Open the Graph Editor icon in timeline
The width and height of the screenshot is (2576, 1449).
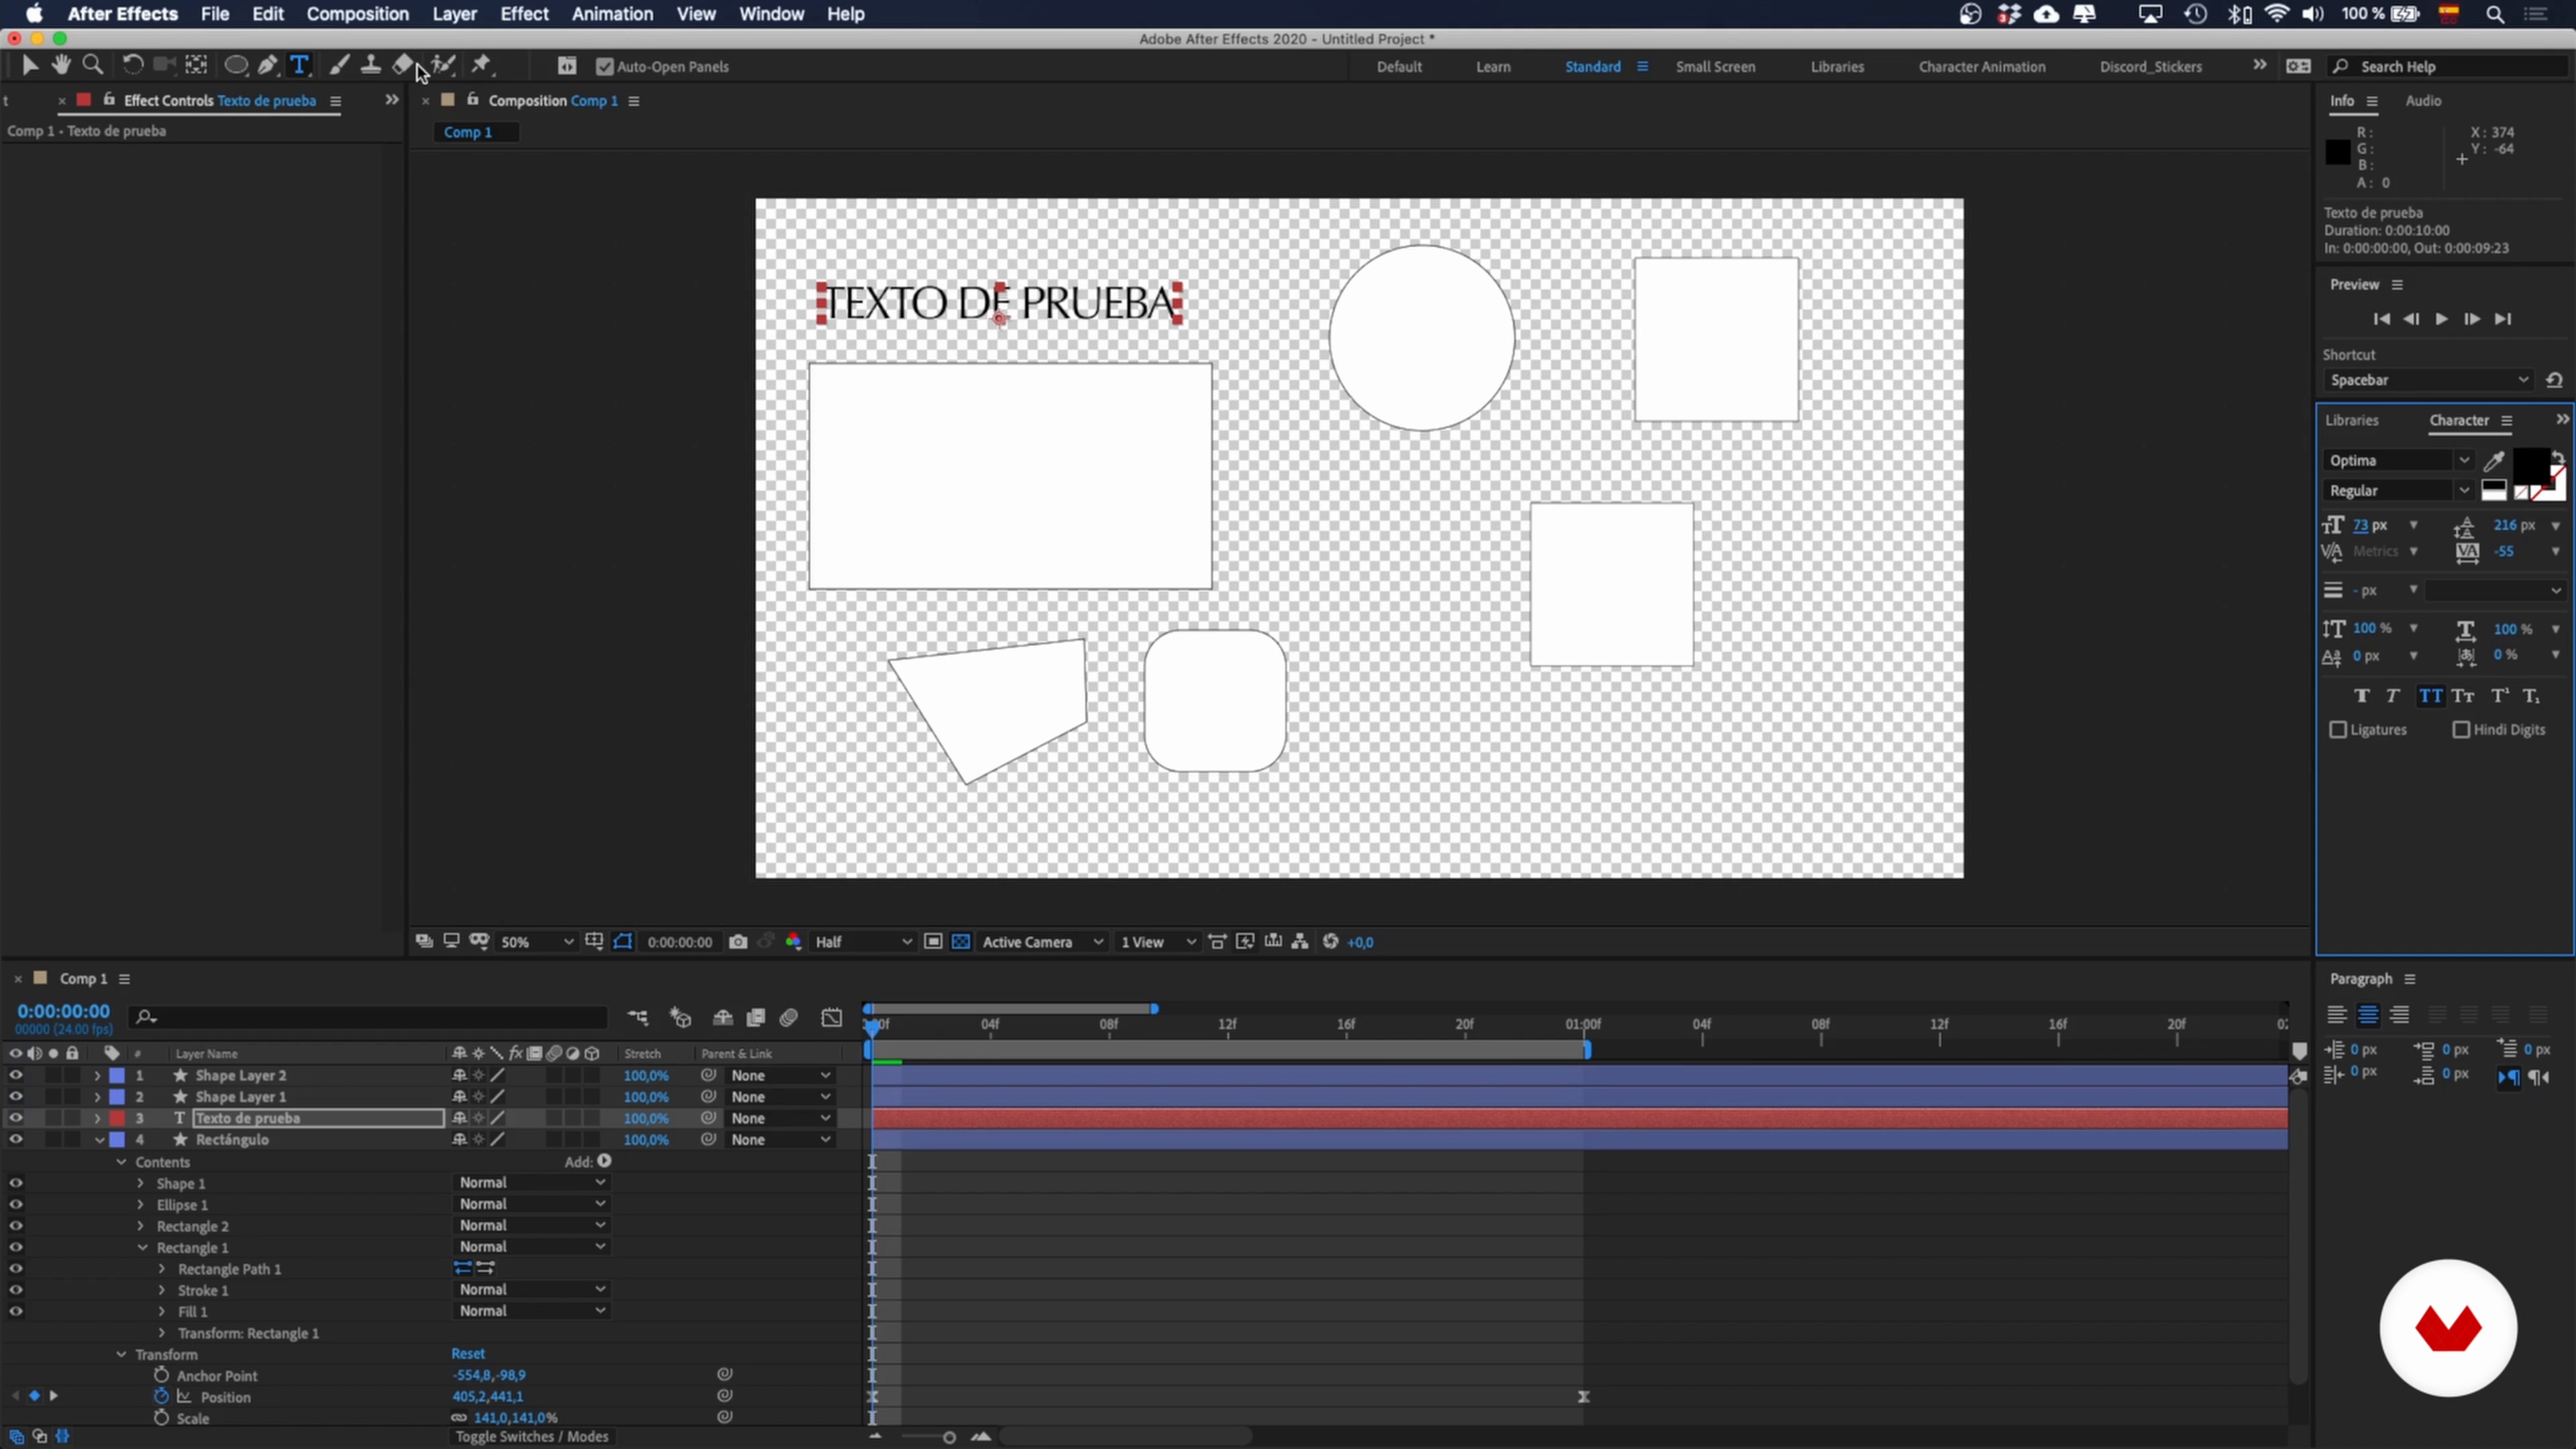(x=832, y=1018)
